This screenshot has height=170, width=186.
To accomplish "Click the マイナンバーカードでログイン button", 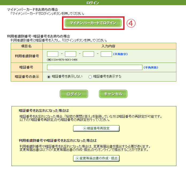I will pos(93,23).
